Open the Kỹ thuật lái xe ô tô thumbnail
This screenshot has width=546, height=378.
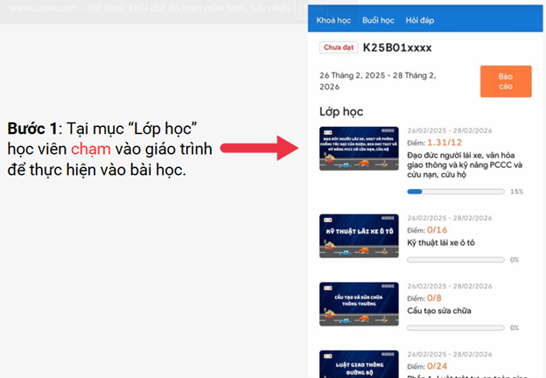point(358,235)
